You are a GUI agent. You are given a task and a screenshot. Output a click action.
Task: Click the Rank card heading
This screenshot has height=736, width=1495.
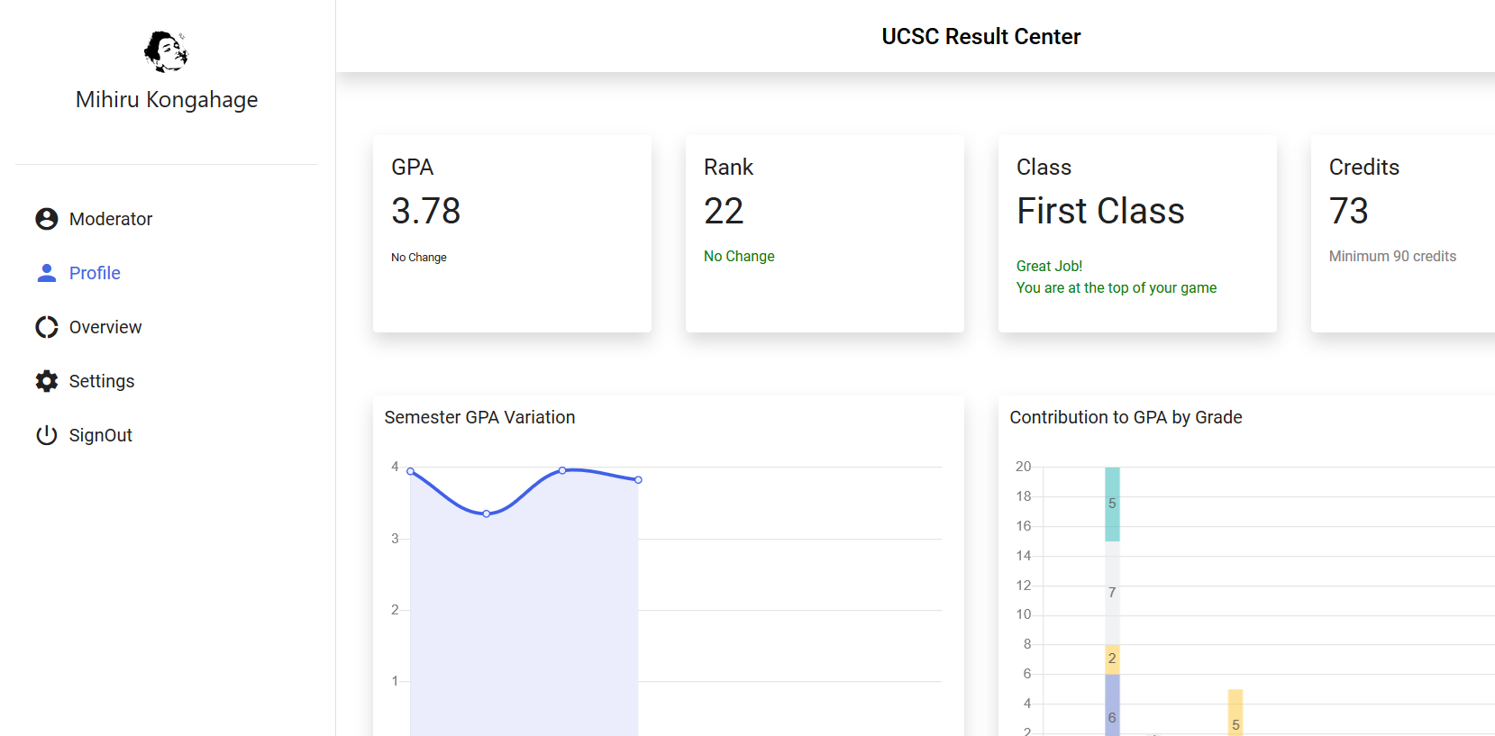click(x=728, y=168)
